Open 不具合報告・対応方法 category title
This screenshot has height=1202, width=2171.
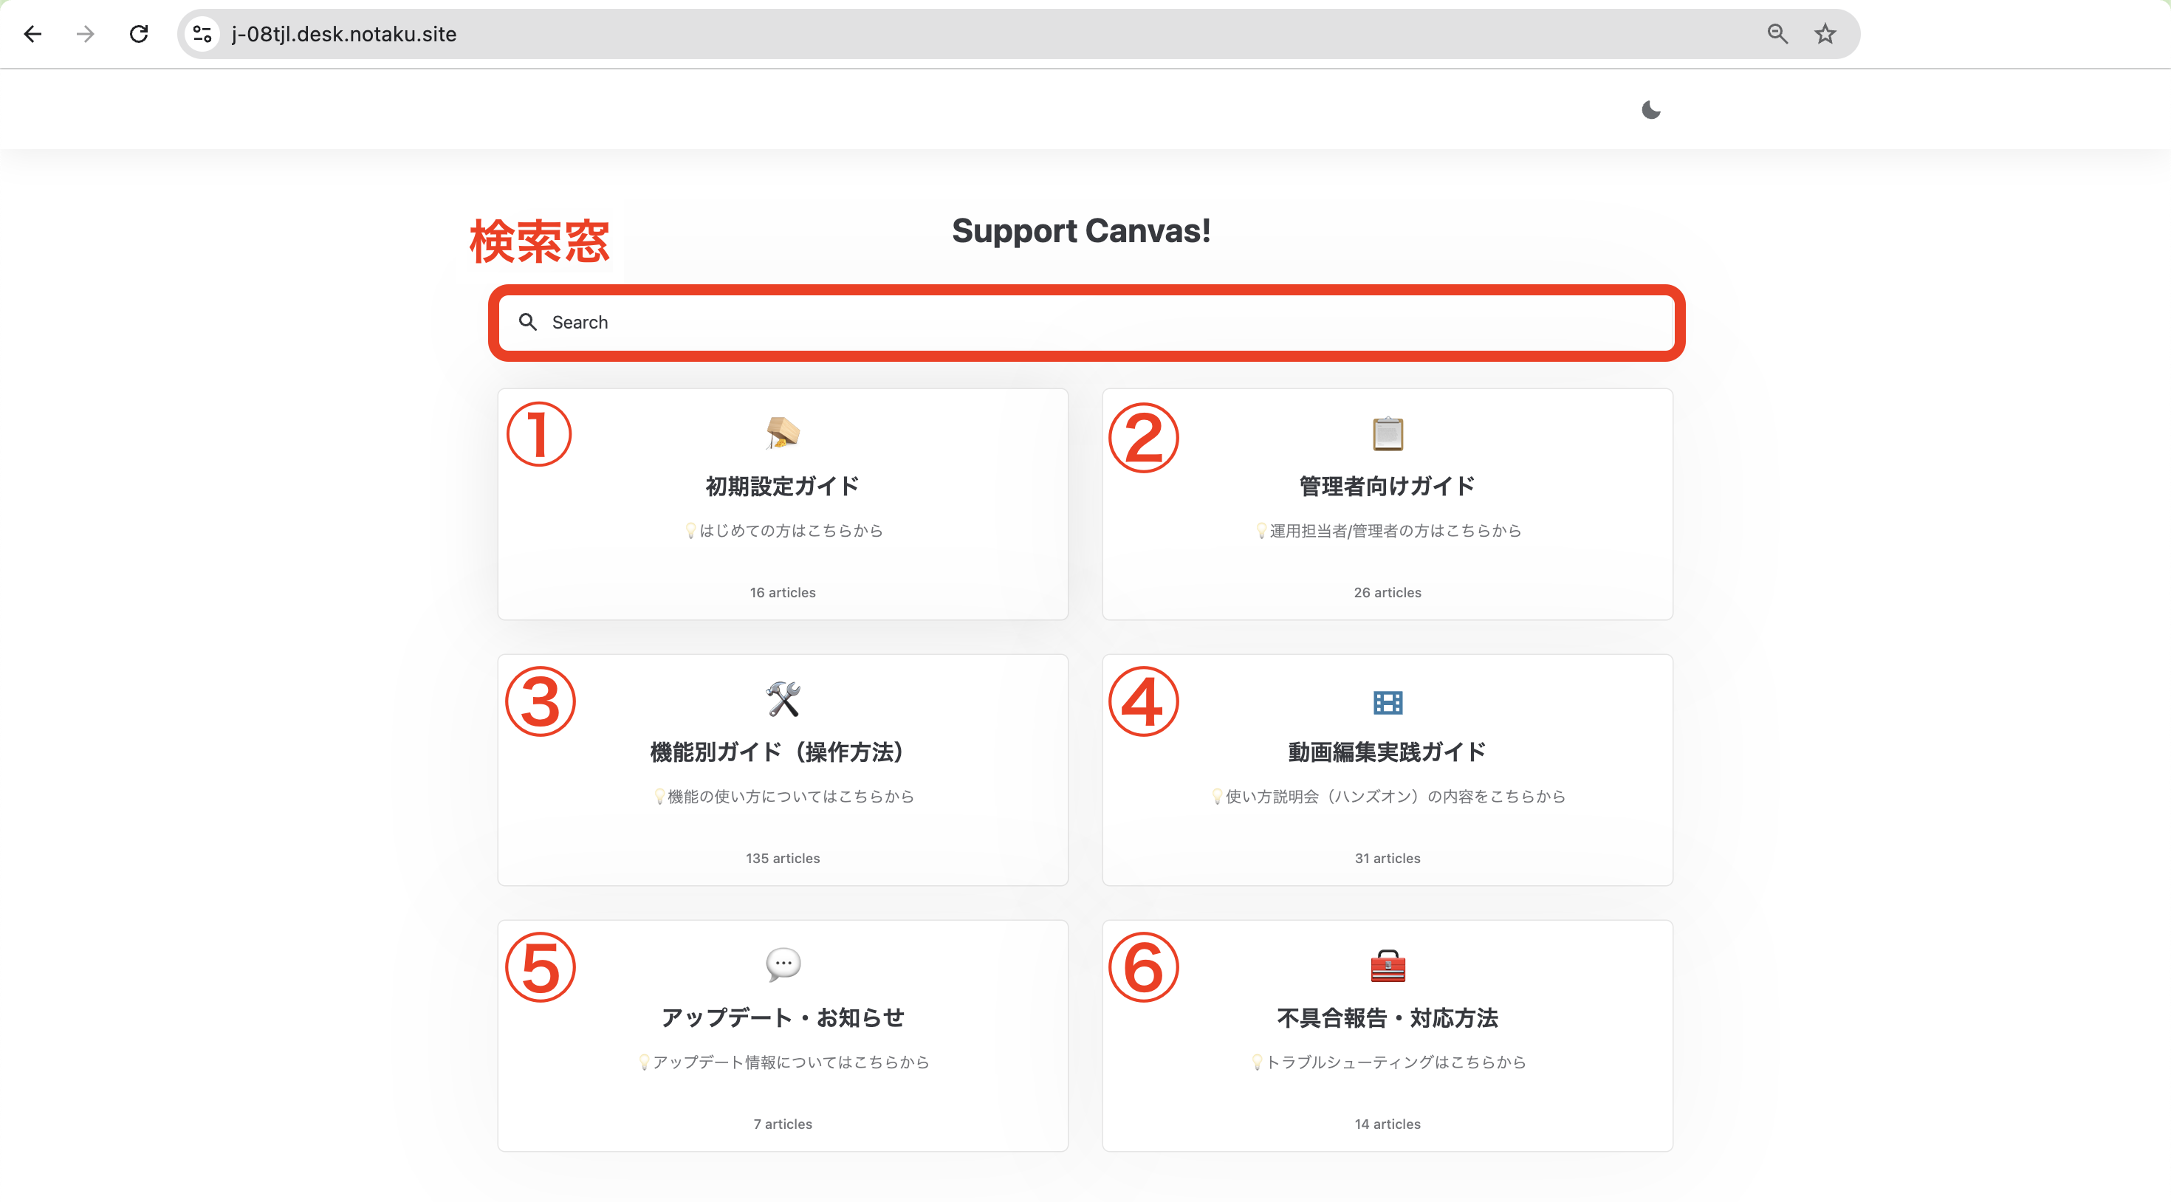coord(1386,1017)
